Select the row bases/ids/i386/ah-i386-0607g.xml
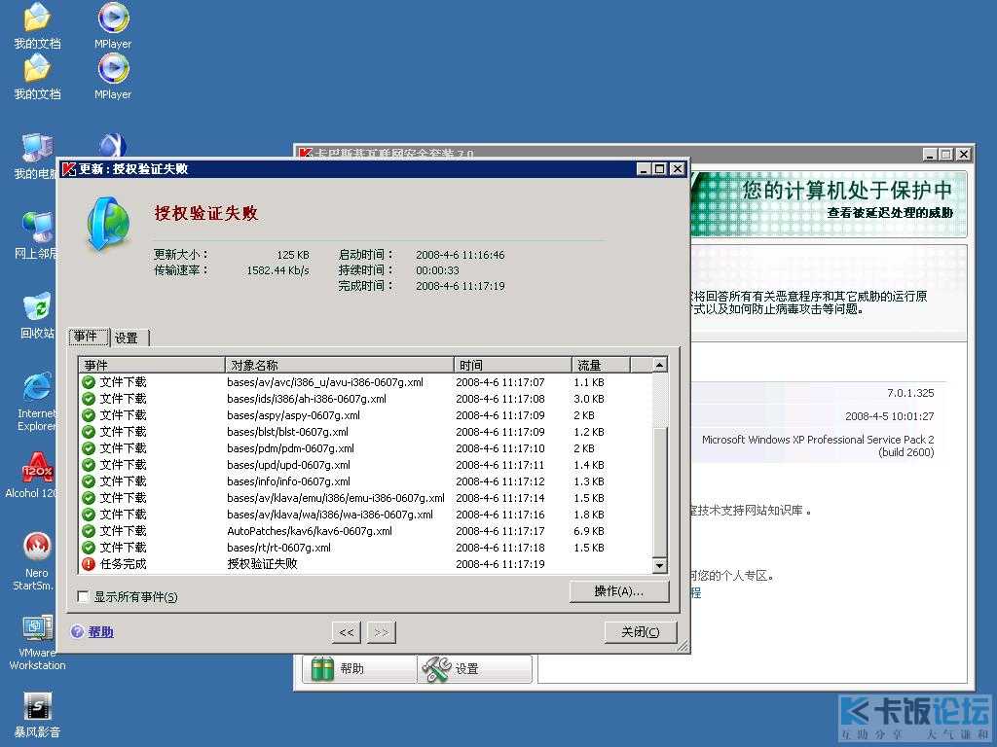The height and width of the screenshot is (747, 997). (366, 399)
